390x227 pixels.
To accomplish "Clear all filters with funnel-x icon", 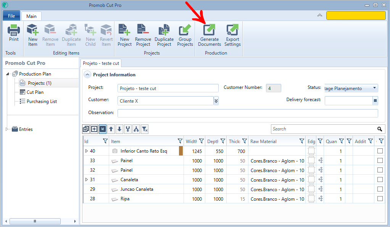I will point(145,129).
